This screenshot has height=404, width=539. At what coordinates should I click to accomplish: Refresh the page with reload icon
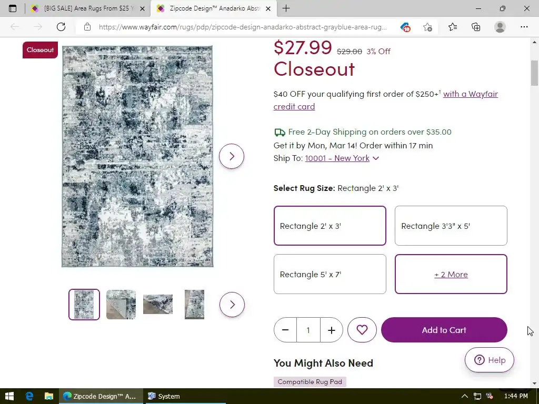coord(61,27)
